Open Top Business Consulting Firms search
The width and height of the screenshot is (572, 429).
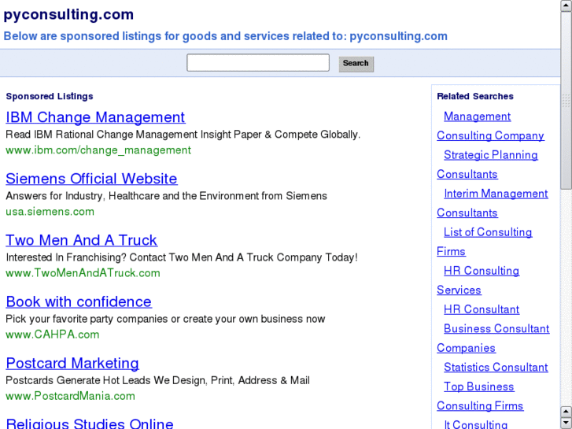click(478, 386)
